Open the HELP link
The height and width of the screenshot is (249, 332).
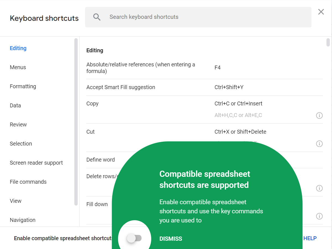[310, 238]
